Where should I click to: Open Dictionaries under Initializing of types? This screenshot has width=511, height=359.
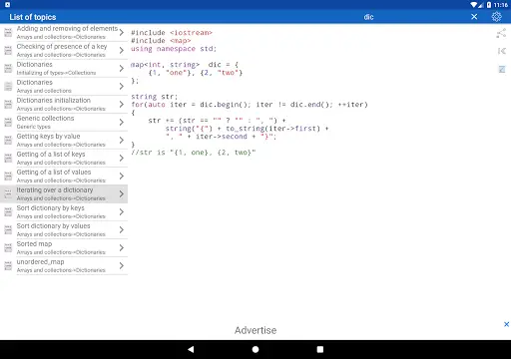[x=64, y=68]
